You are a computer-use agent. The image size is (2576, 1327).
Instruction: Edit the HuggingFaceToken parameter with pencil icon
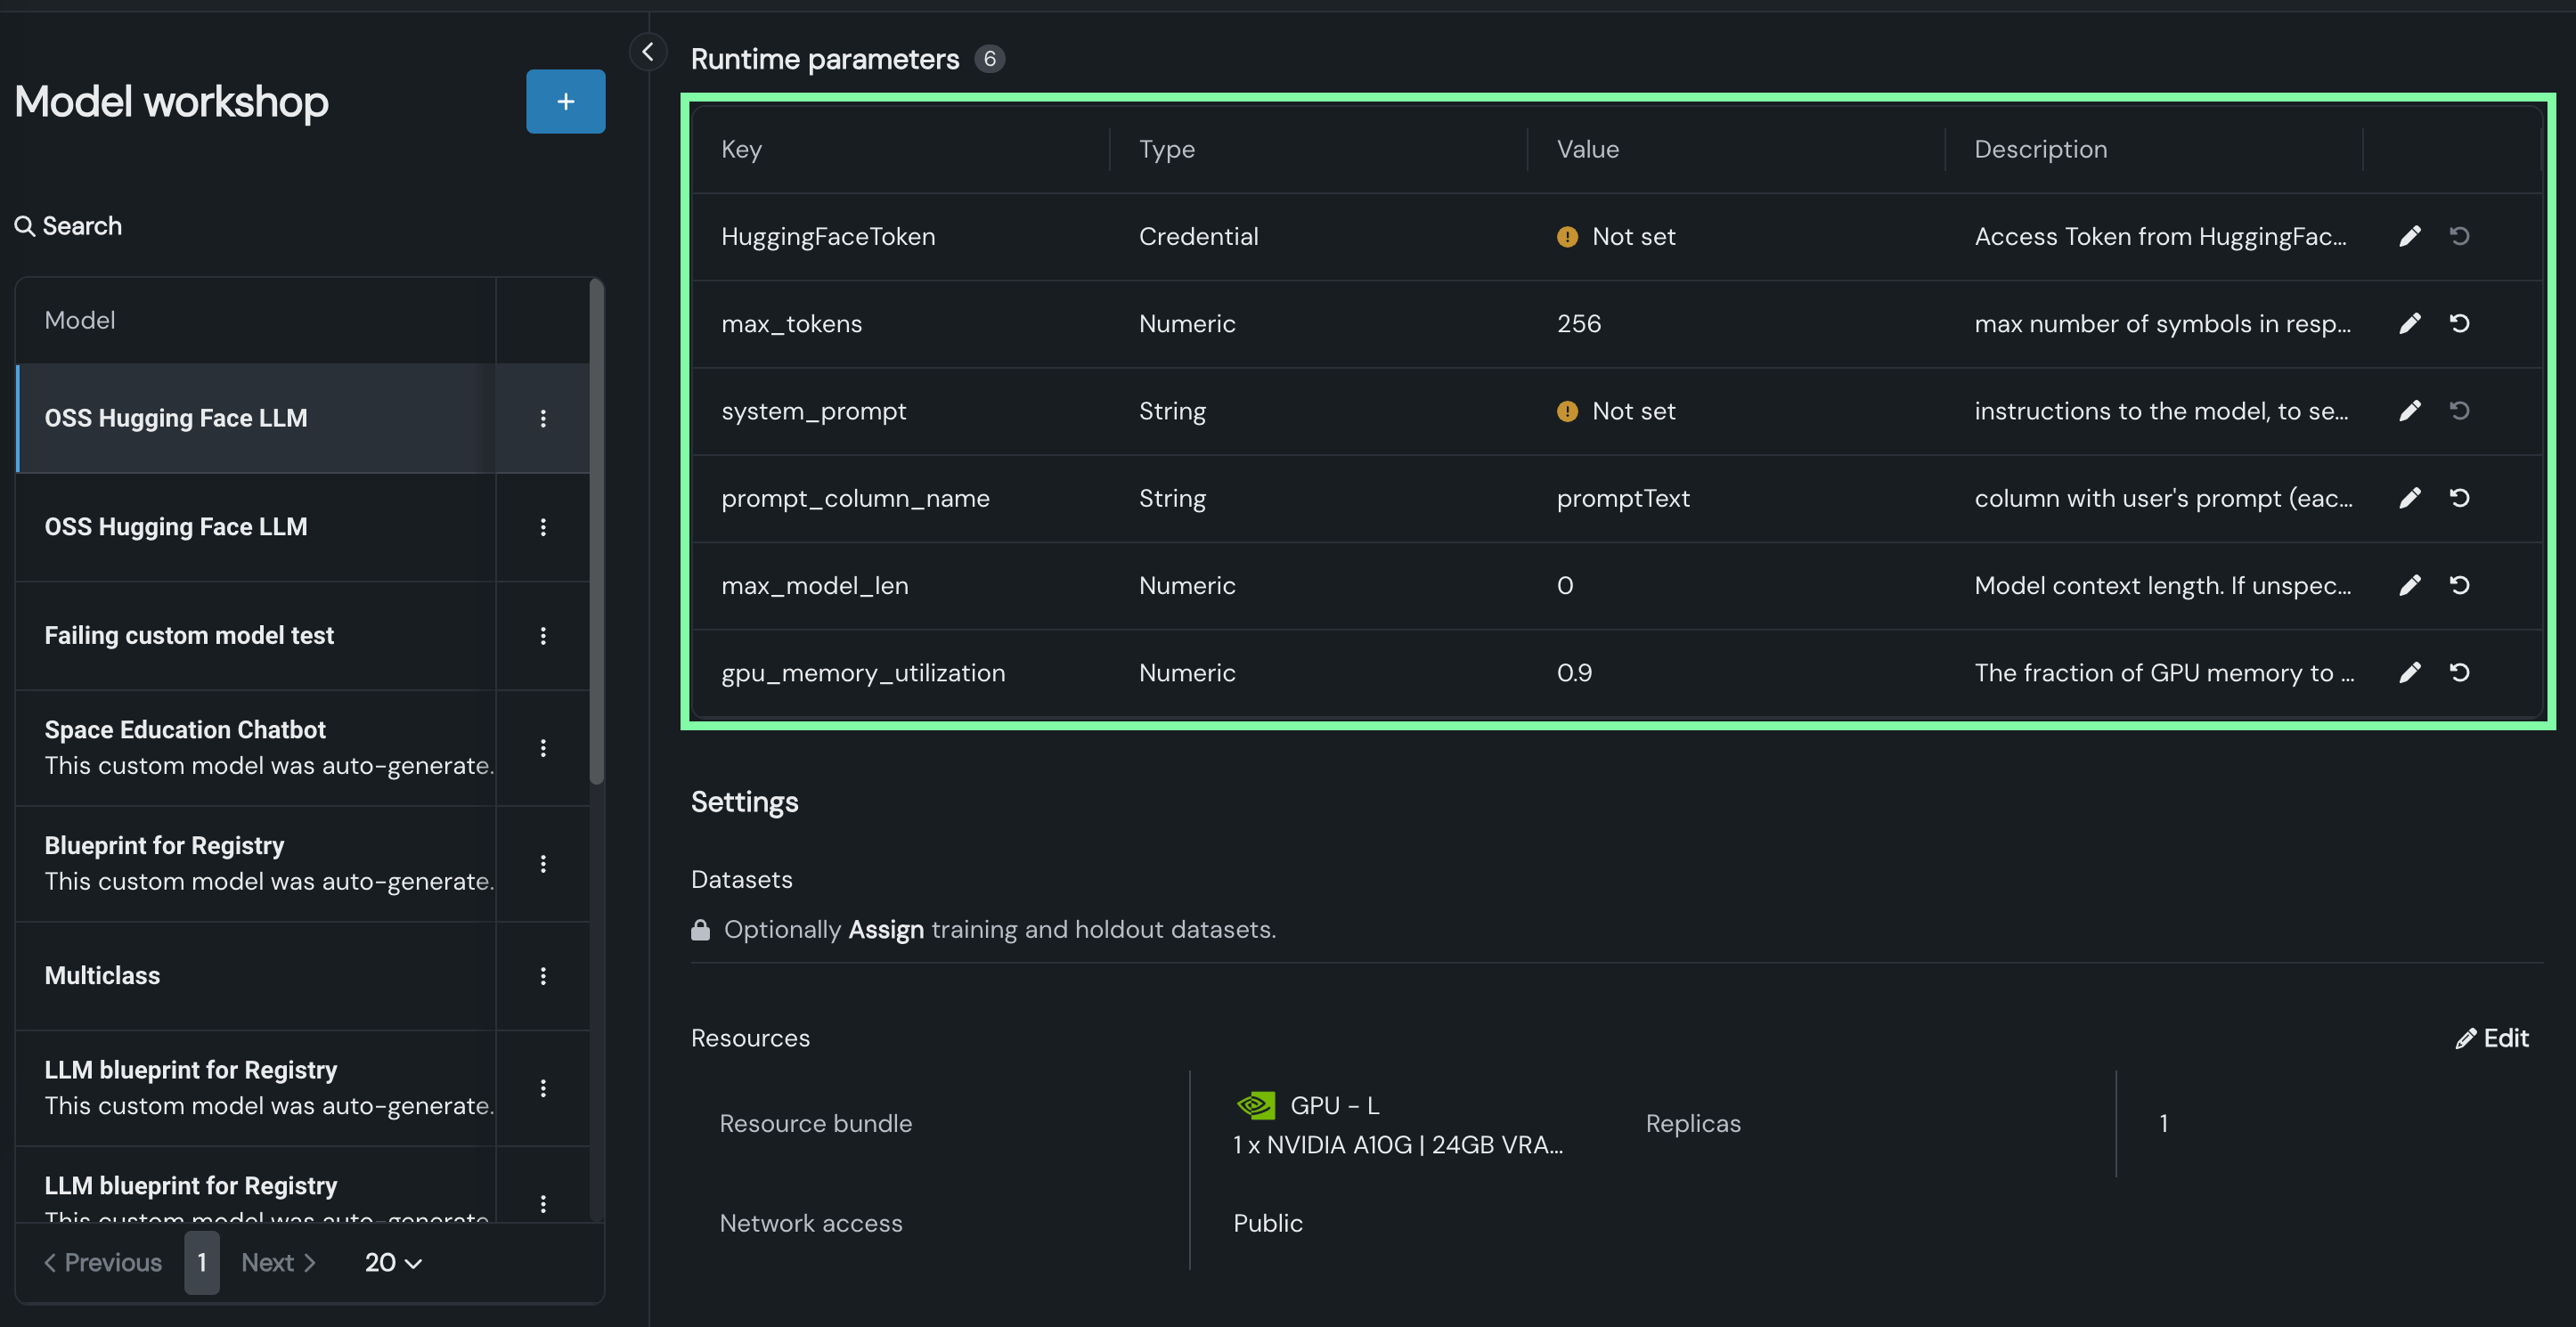pyautogui.click(x=2410, y=236)
